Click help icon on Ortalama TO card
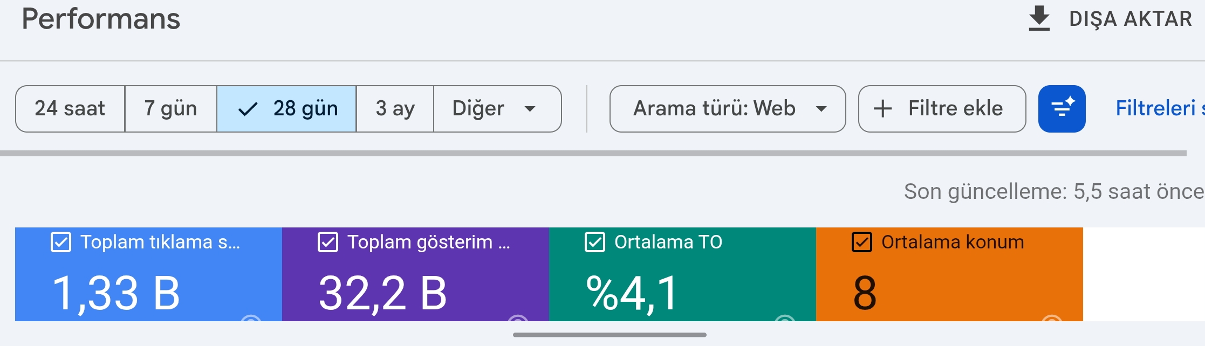1205x346 pixels. click(785, 318)
